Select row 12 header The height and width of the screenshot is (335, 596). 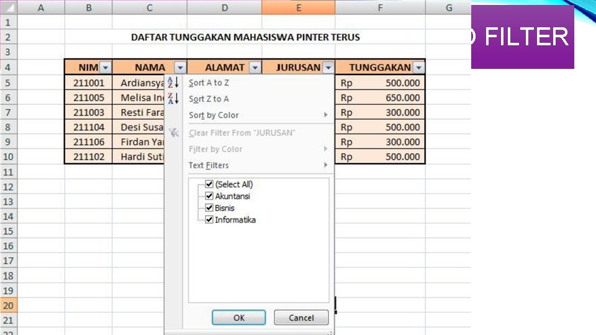(x=8, y=187)
